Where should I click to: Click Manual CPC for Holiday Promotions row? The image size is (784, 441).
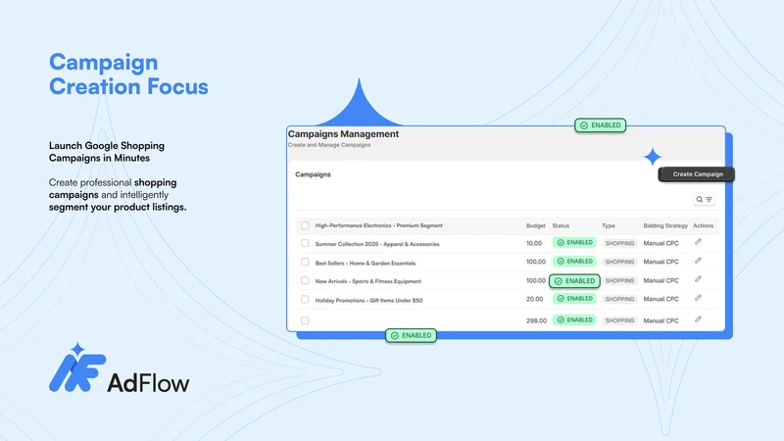661,299
